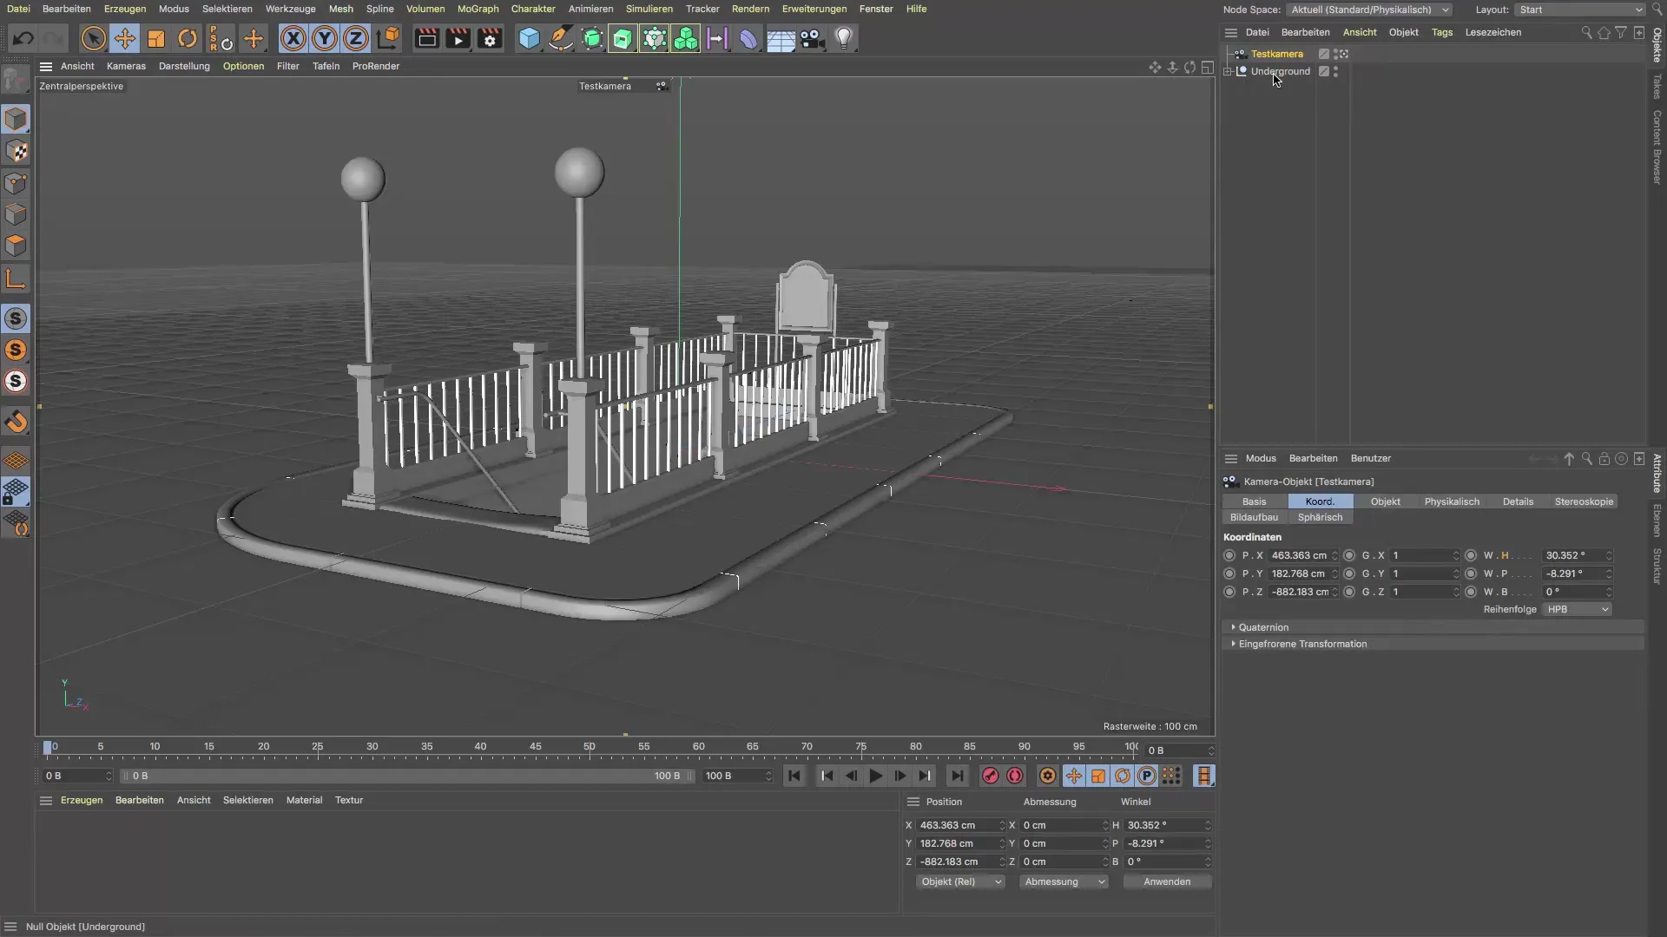
Task: Open the Objekt (Rel) dropdown
Action: click(x=960, y=881)
